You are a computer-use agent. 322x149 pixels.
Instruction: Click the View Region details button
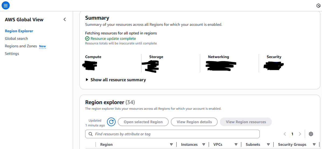click(x=194, y=122)
